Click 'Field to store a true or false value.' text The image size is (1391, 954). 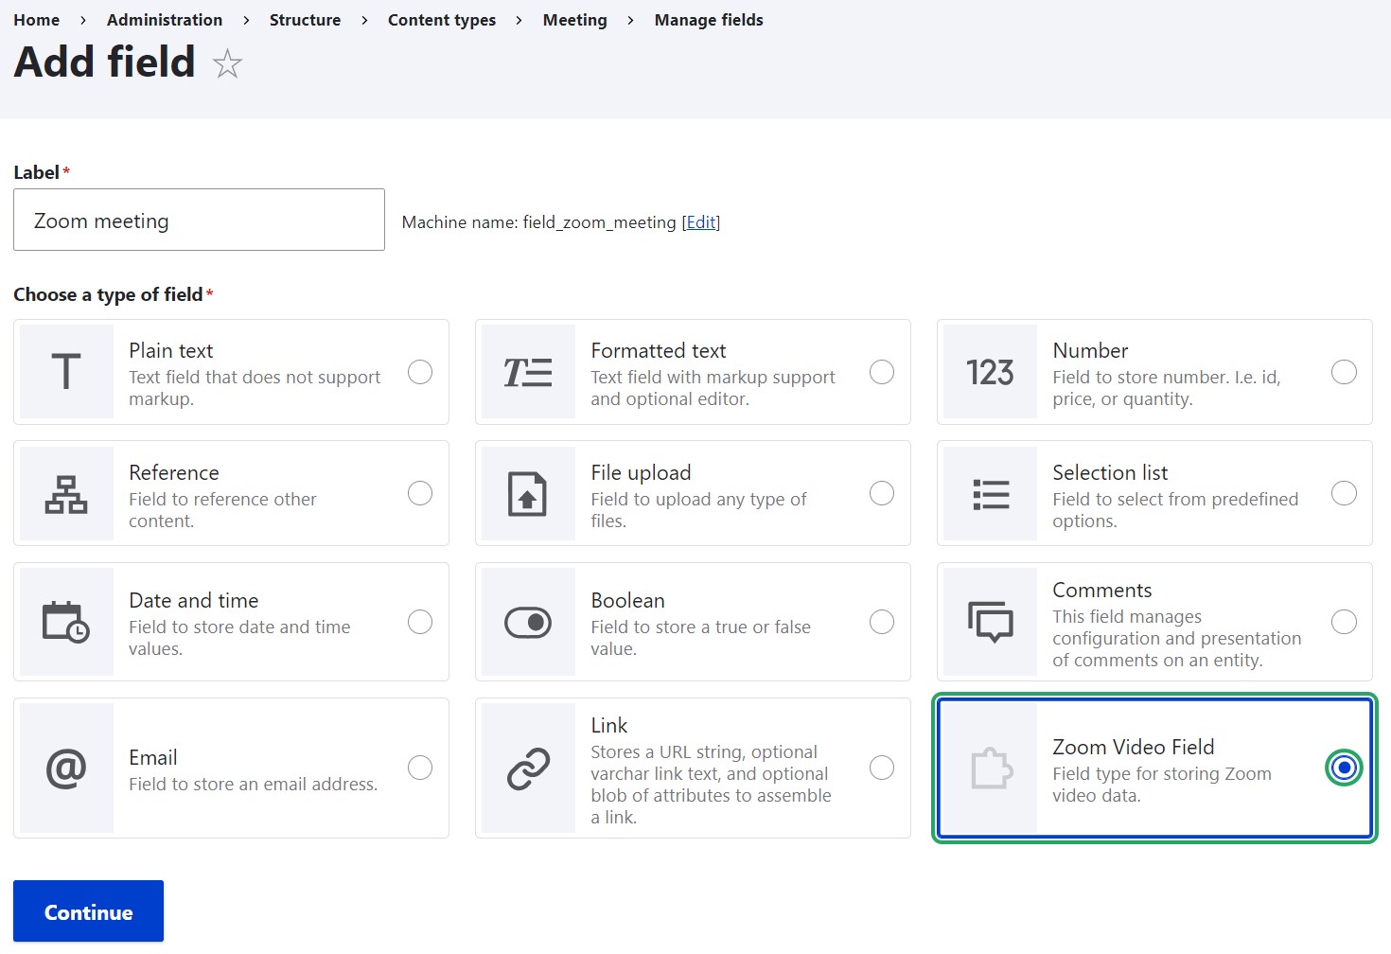pos(700,638)
